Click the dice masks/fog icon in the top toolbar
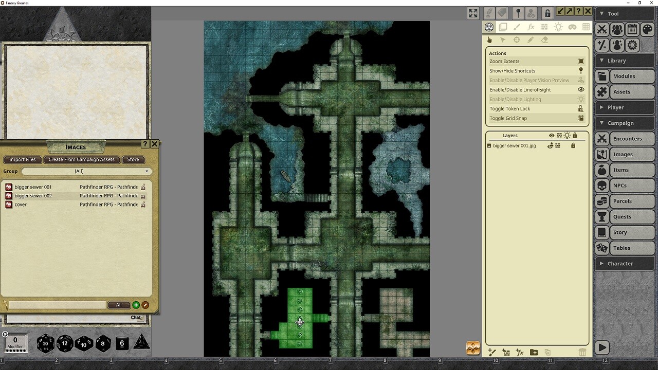 tap(572, 27)
